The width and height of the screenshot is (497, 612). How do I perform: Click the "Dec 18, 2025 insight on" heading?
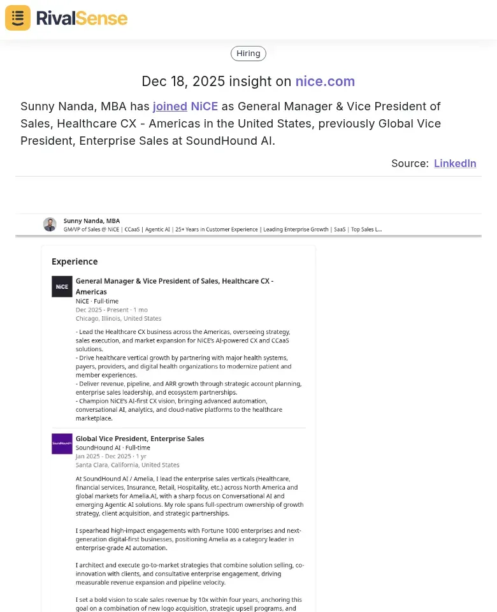(x=217, y=82)
